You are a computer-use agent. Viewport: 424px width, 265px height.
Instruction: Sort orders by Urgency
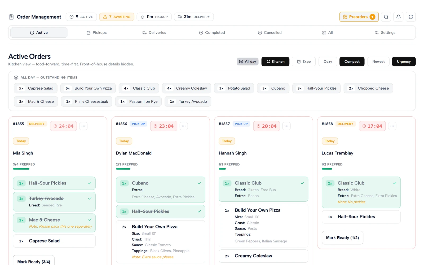(404, 61)
